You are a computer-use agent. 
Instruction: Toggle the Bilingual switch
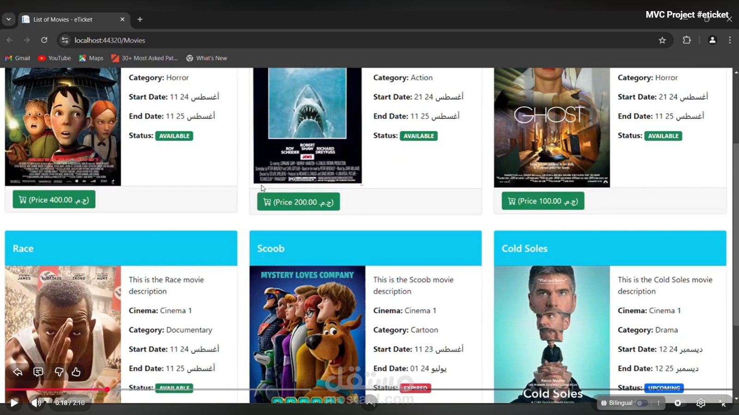[x=642, y=403]
